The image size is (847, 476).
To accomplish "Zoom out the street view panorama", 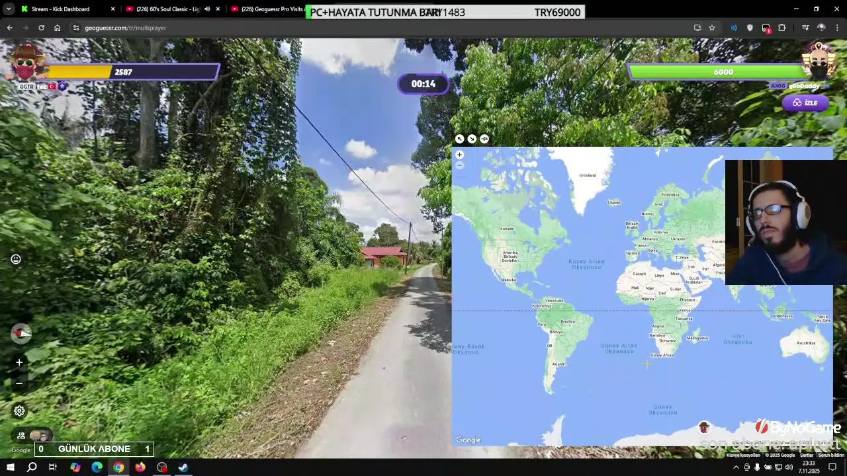I will 19,383.
